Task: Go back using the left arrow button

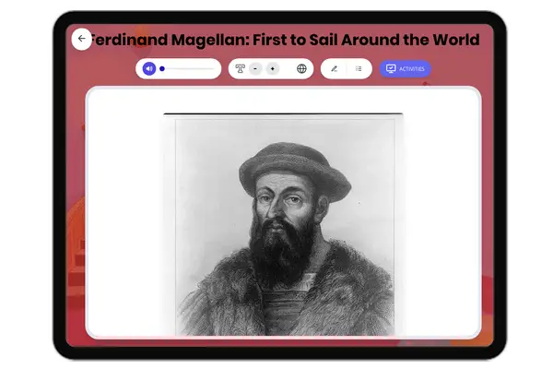Action: pos(81,39)
